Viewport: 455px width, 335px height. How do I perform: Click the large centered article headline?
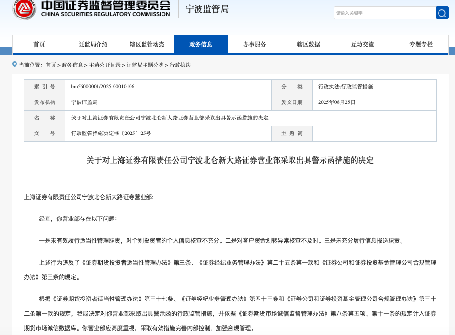click(230, 160)
